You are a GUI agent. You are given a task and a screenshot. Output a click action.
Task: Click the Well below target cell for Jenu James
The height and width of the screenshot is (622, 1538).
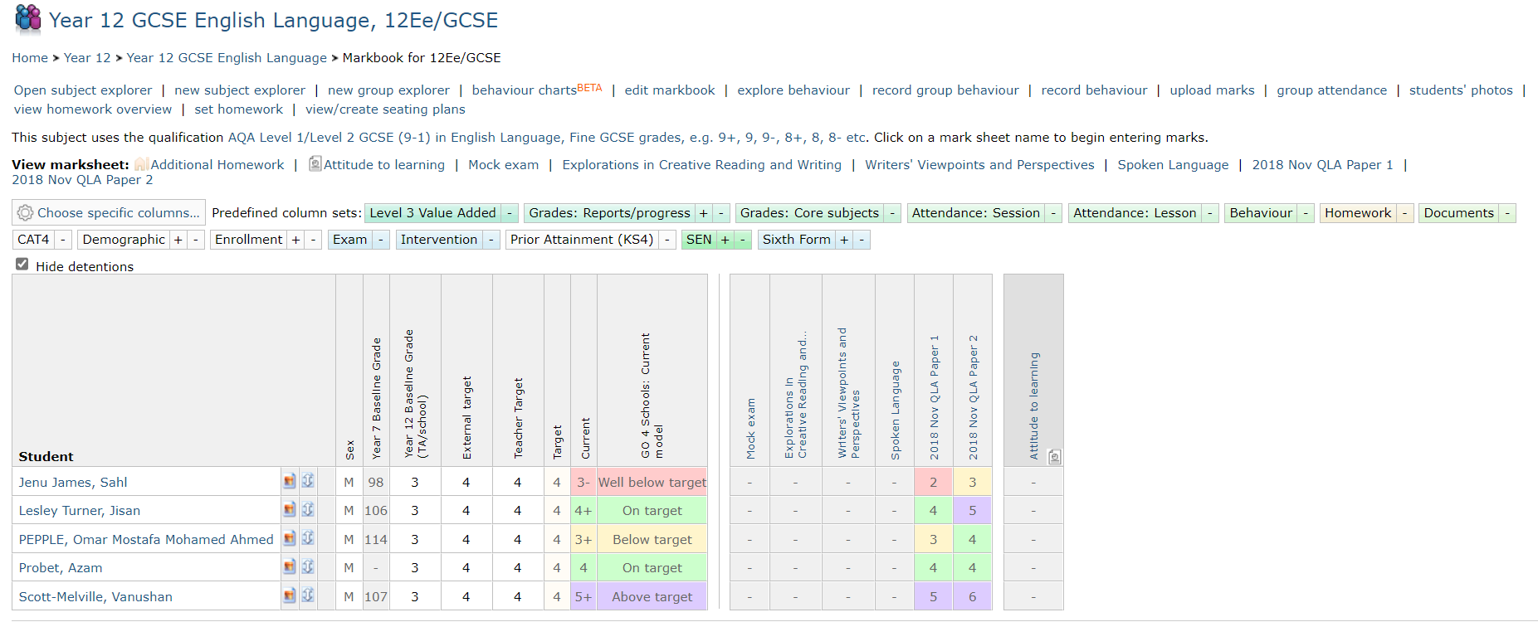pyautogui.click(x=652, y=482)
